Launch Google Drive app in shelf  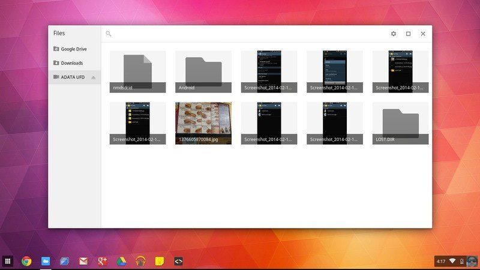pos(121,261)
